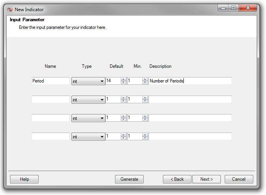Click the Type column label

tap(87, 66)
